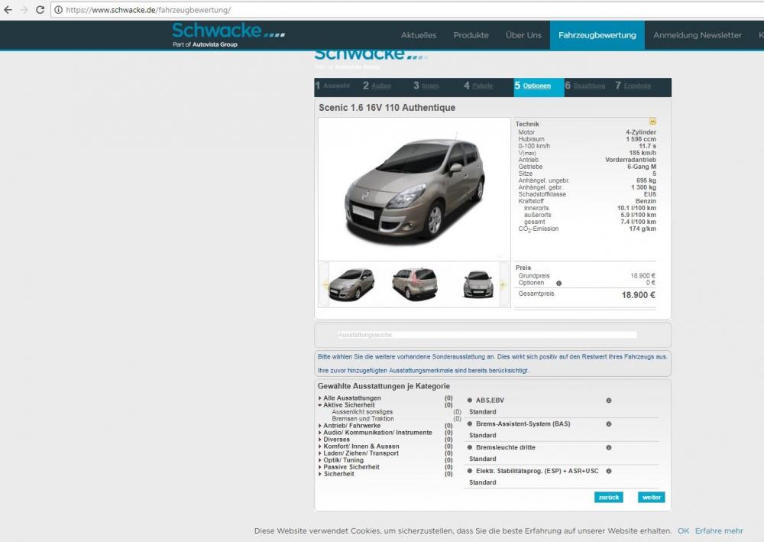Open info icon for Elektr. Stabilitätsprog. (ESP)
Screen dimensions: 764x542
(x=609, y=472)
